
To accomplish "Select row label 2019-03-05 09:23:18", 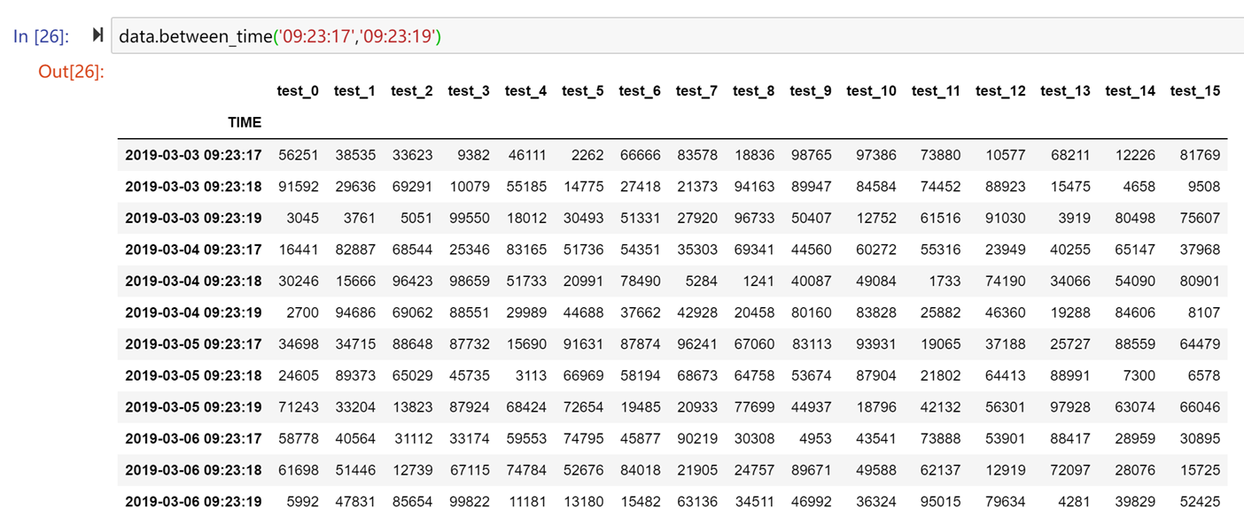I will click(x=193, y=375).
